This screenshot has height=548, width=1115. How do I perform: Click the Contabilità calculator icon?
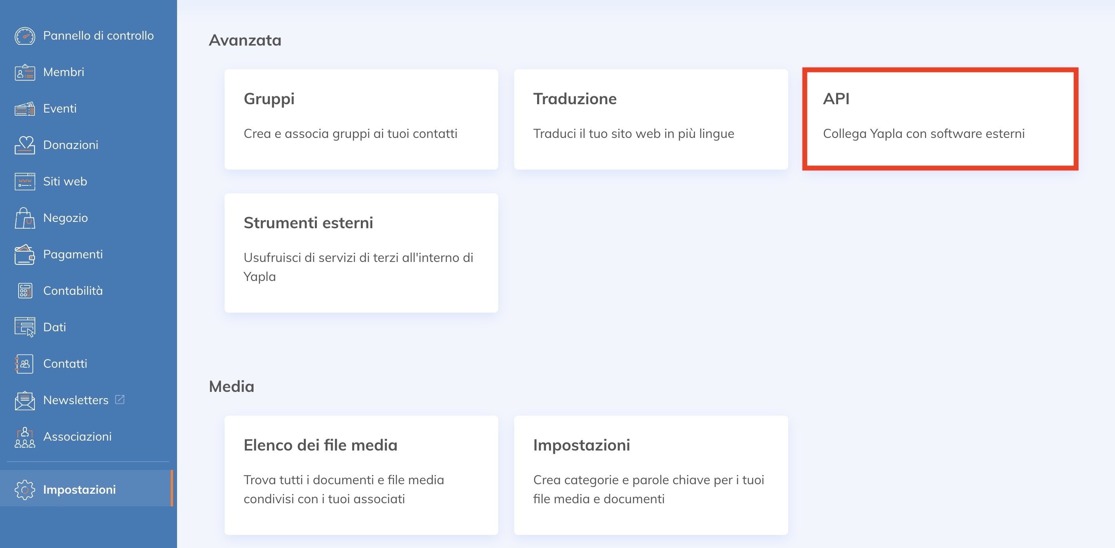coord(25,291)
